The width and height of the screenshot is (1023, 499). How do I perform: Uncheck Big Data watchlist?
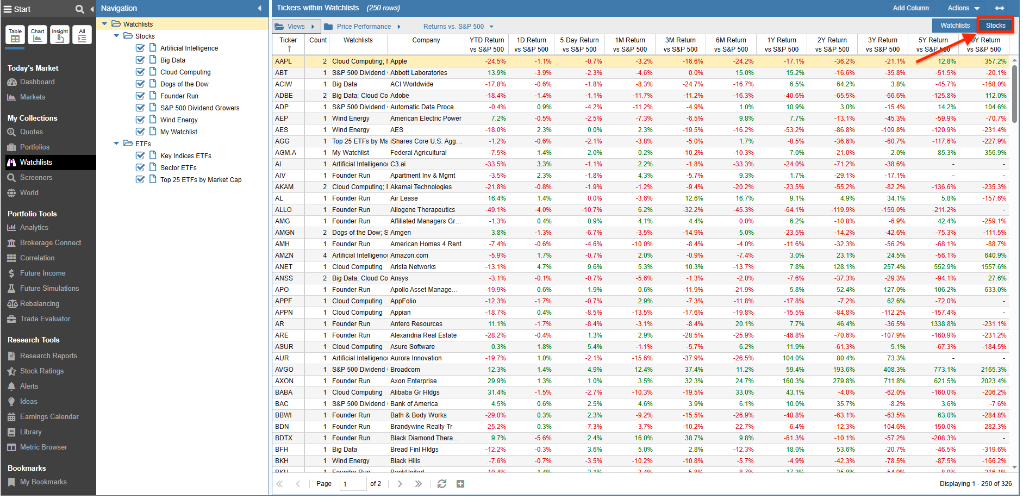[140, 60]
